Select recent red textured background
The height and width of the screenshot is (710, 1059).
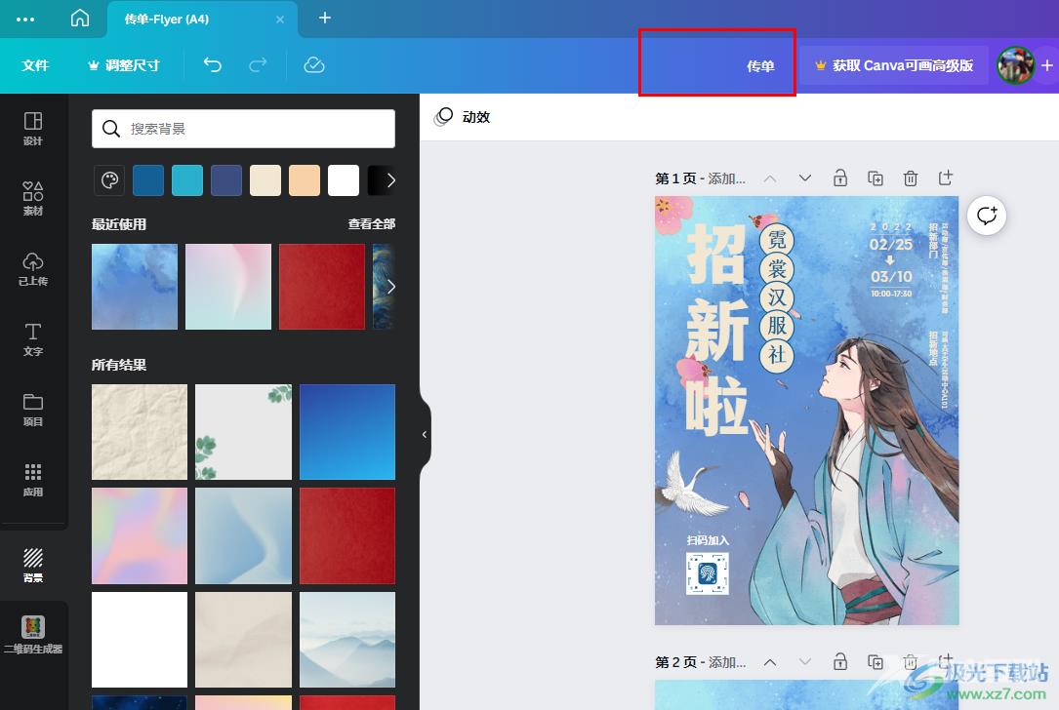(x=321, y=287)
